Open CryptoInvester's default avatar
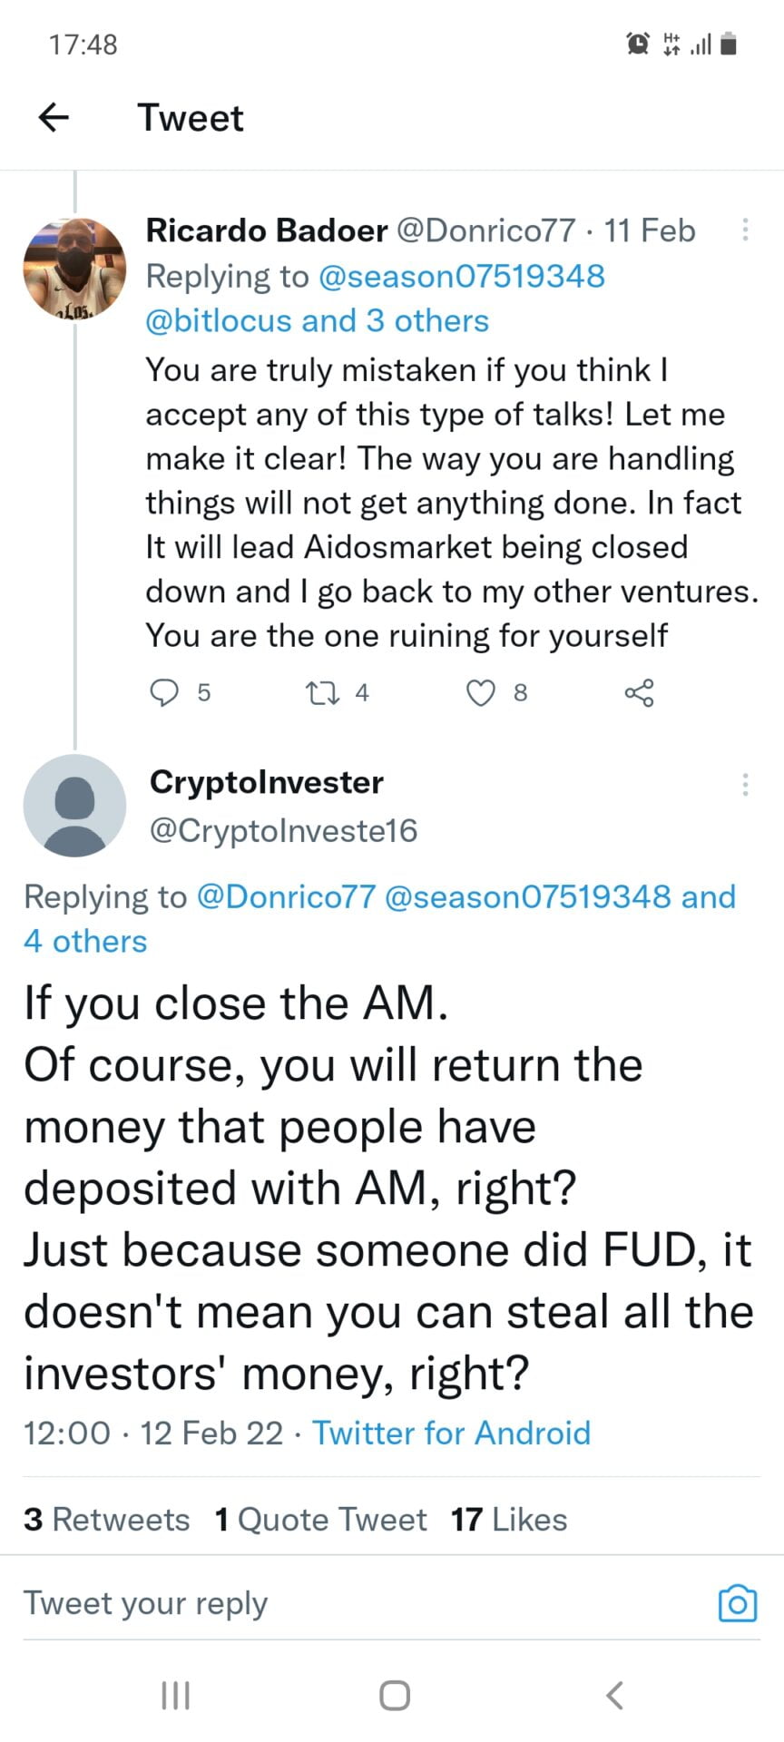 tap(74, 806)
